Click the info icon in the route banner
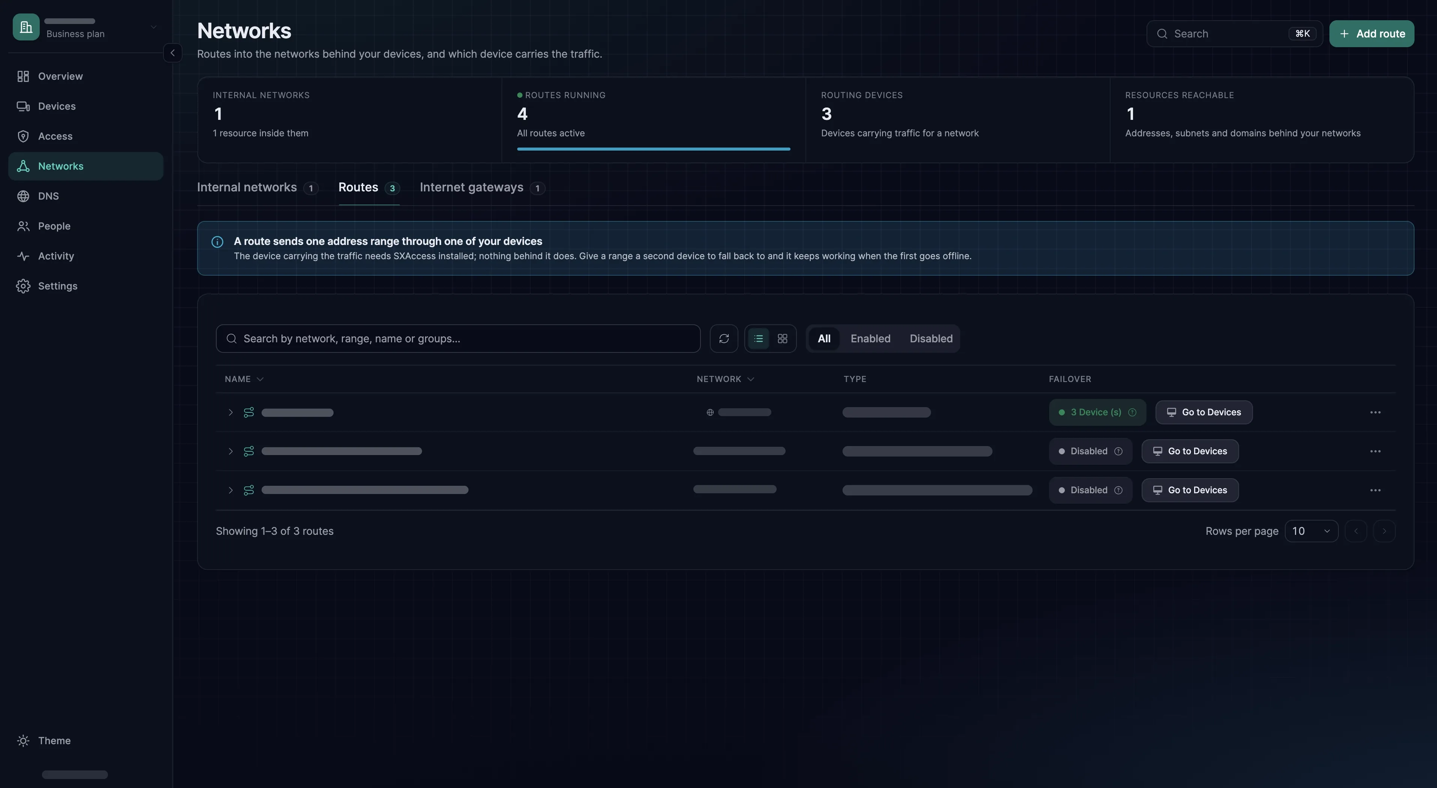 217,242
